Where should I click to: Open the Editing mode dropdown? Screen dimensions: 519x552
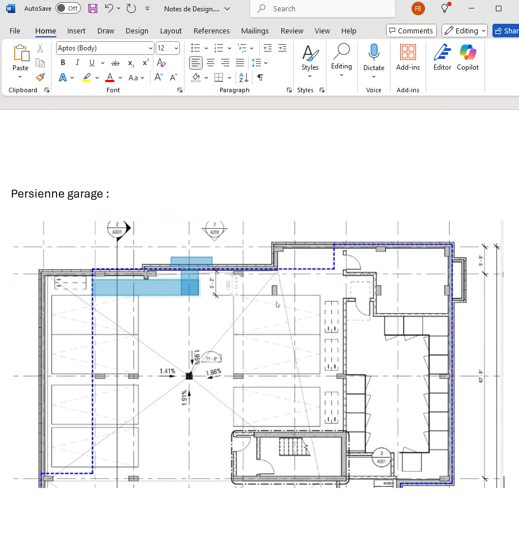(x=464, y=31)
